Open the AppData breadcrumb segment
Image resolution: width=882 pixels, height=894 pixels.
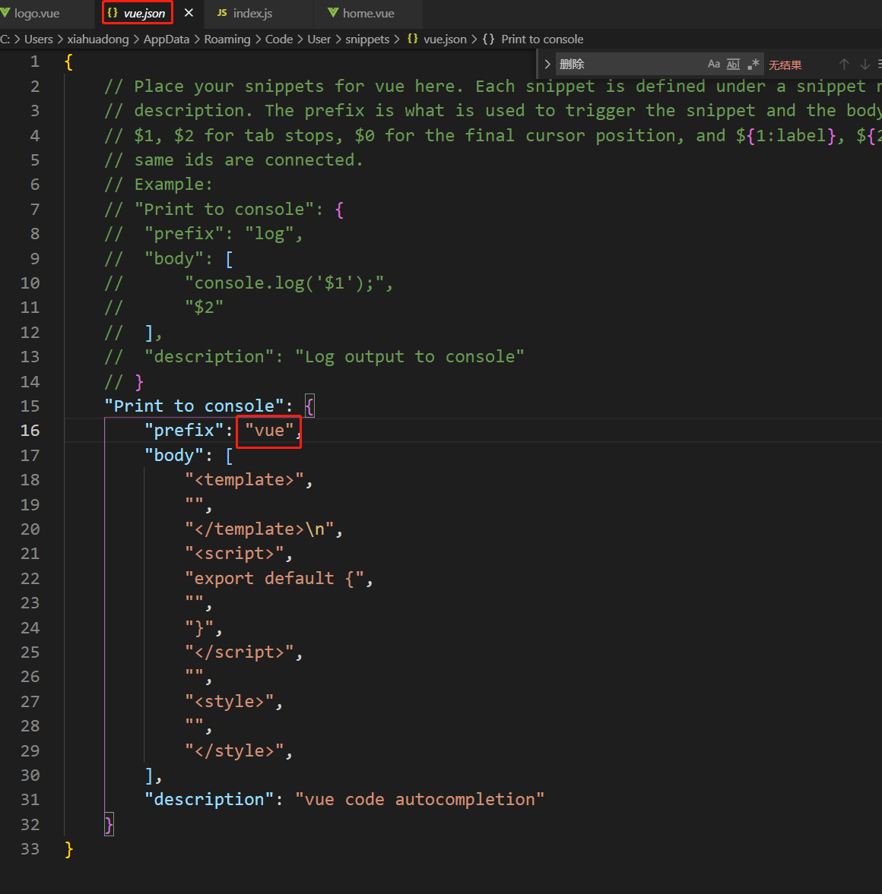point(166,39)
